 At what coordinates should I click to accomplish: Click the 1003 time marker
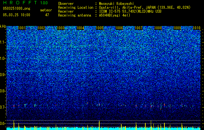pos(61,28)
